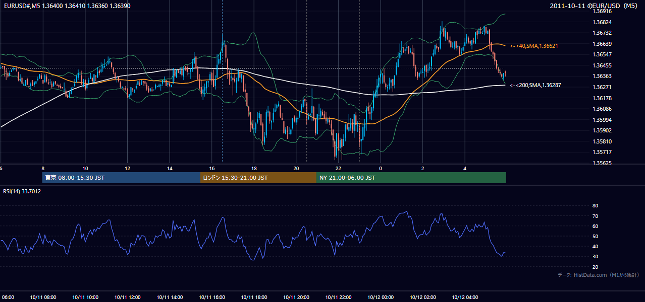The height and width of the screenshot is (302, 645).
Task: Click price level 1.36271 on the axis
Action: [x=602, y=87]
